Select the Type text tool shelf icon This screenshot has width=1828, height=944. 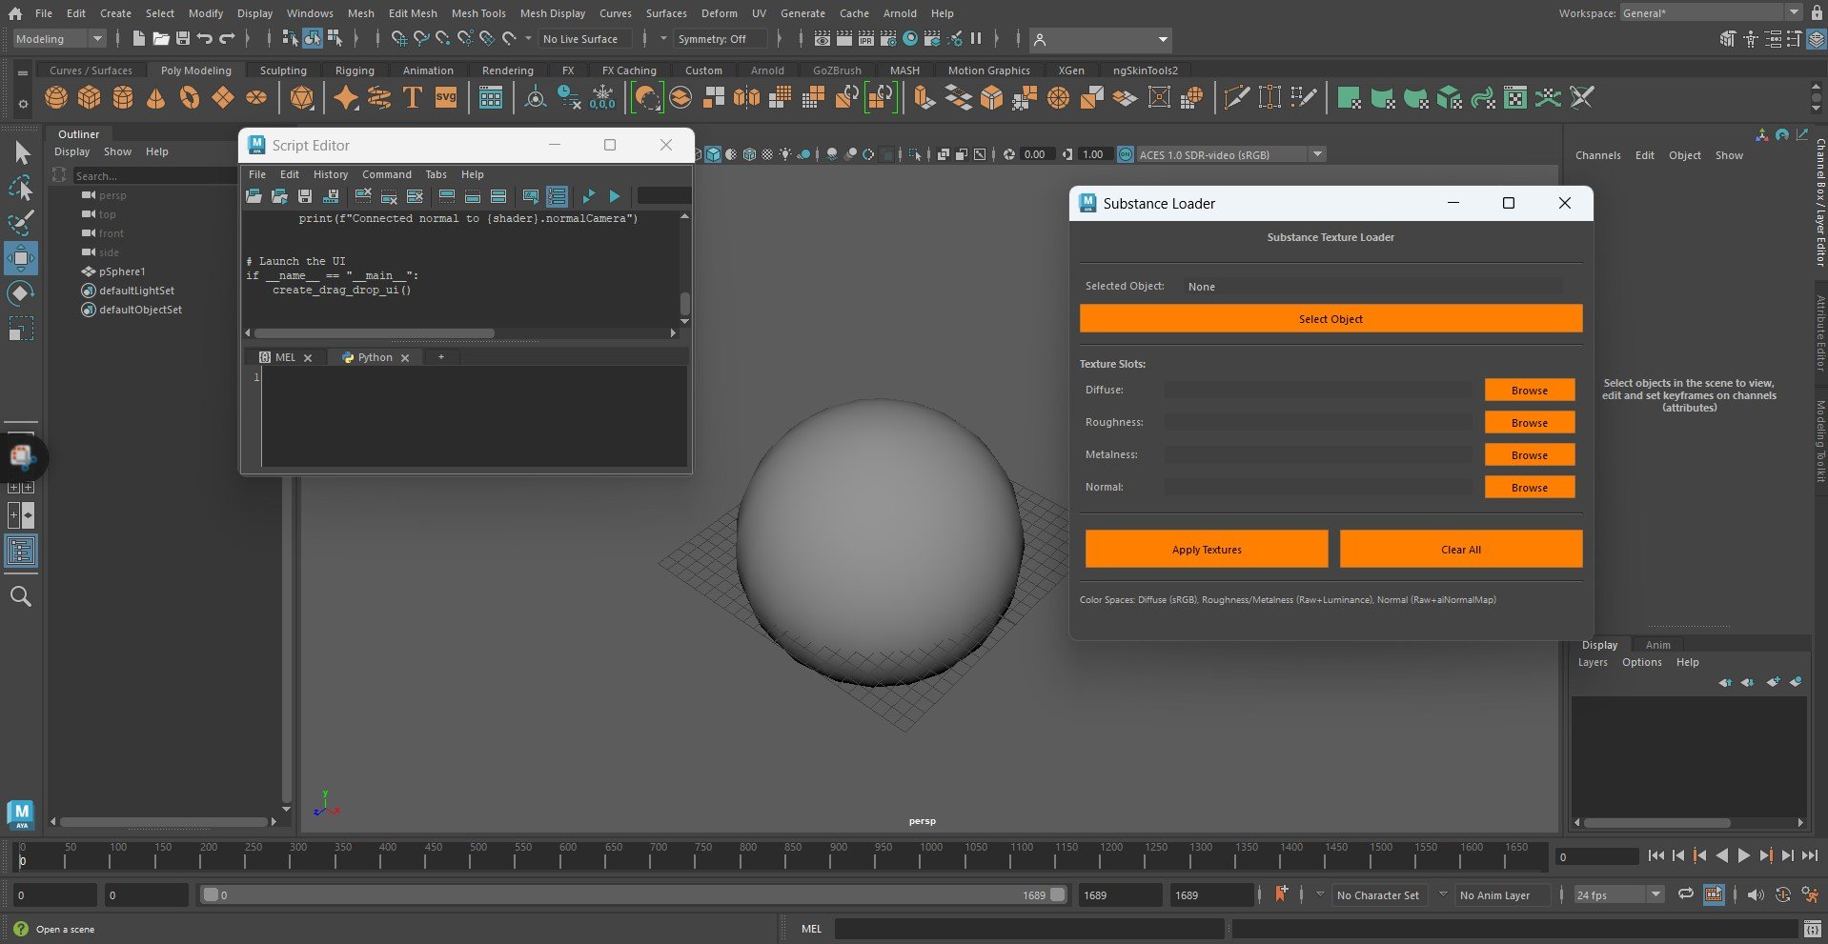(413, 97)
